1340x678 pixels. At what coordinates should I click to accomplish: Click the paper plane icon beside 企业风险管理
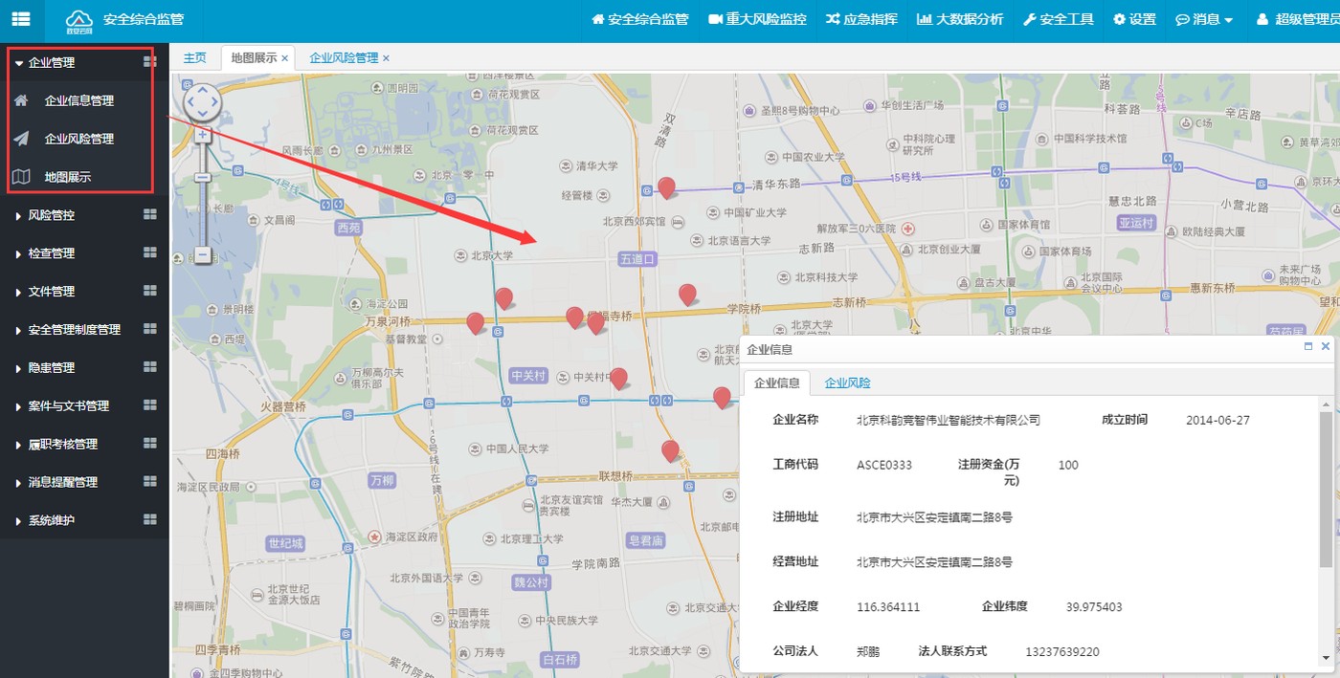click(22, 138)
